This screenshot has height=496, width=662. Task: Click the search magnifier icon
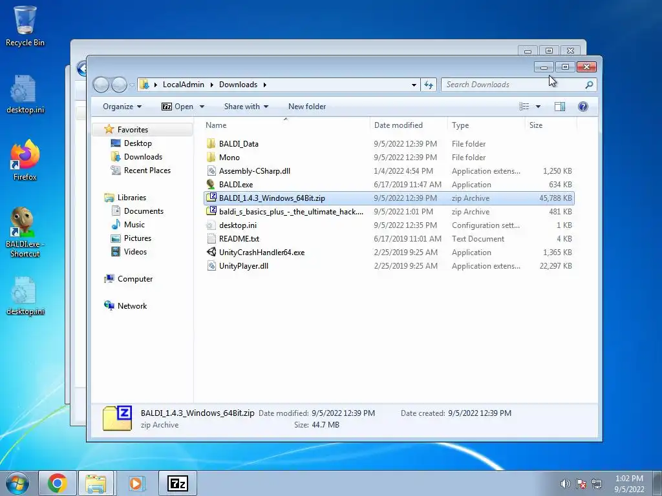point(589,85)
